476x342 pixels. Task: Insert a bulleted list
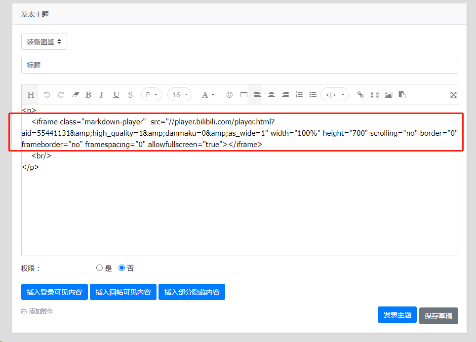click(x=313, y=95)
